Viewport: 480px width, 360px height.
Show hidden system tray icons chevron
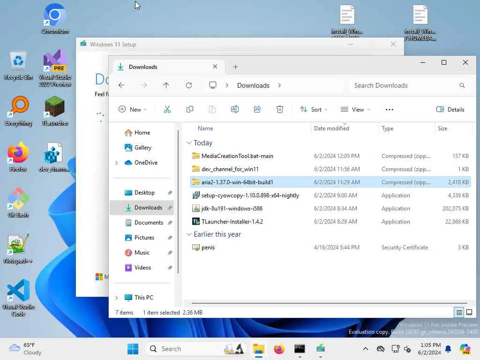366,349
